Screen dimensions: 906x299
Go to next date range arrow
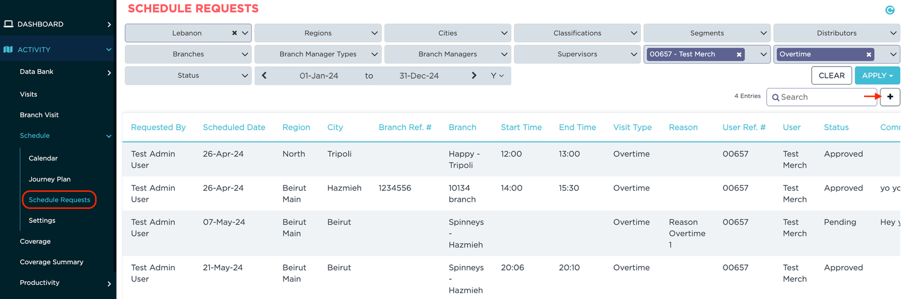coord(474,75)
